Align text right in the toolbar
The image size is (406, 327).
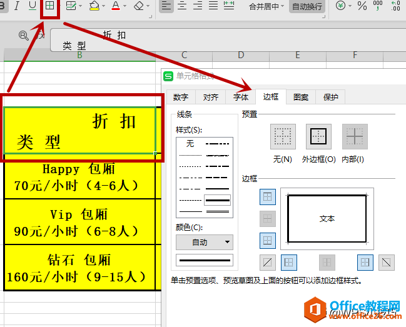click(x=198, y=6)
